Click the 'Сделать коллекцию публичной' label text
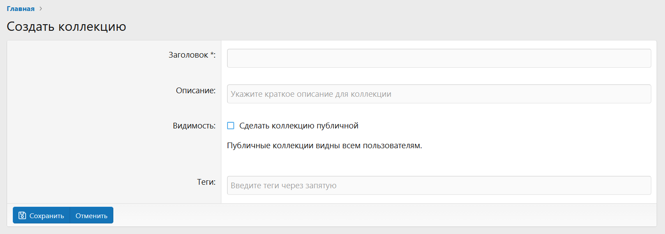The image size is (665, 234). click(x=299, y=126)
